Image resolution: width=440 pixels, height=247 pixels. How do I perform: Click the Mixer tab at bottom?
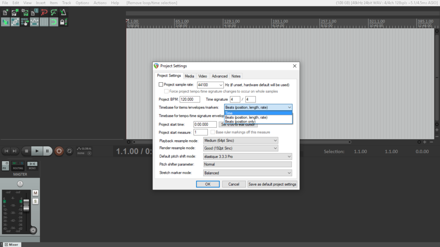click(x=11, y=244)
